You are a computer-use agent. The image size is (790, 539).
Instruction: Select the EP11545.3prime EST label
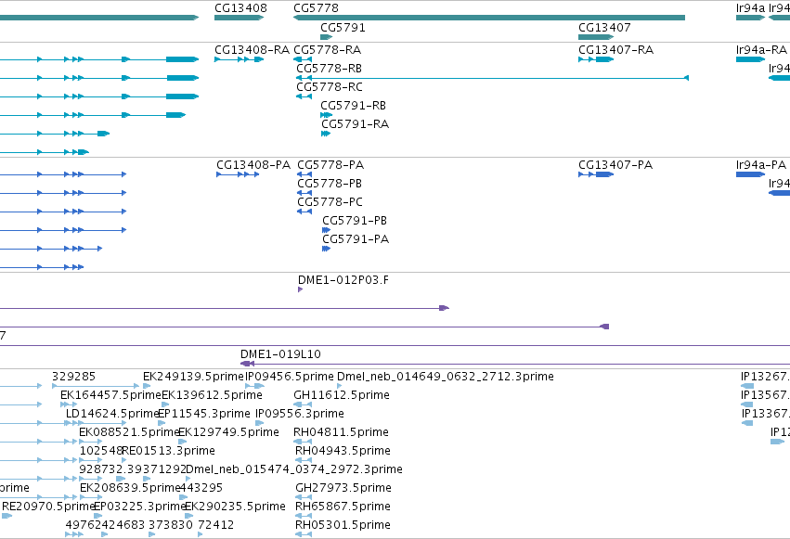[204, 414]
